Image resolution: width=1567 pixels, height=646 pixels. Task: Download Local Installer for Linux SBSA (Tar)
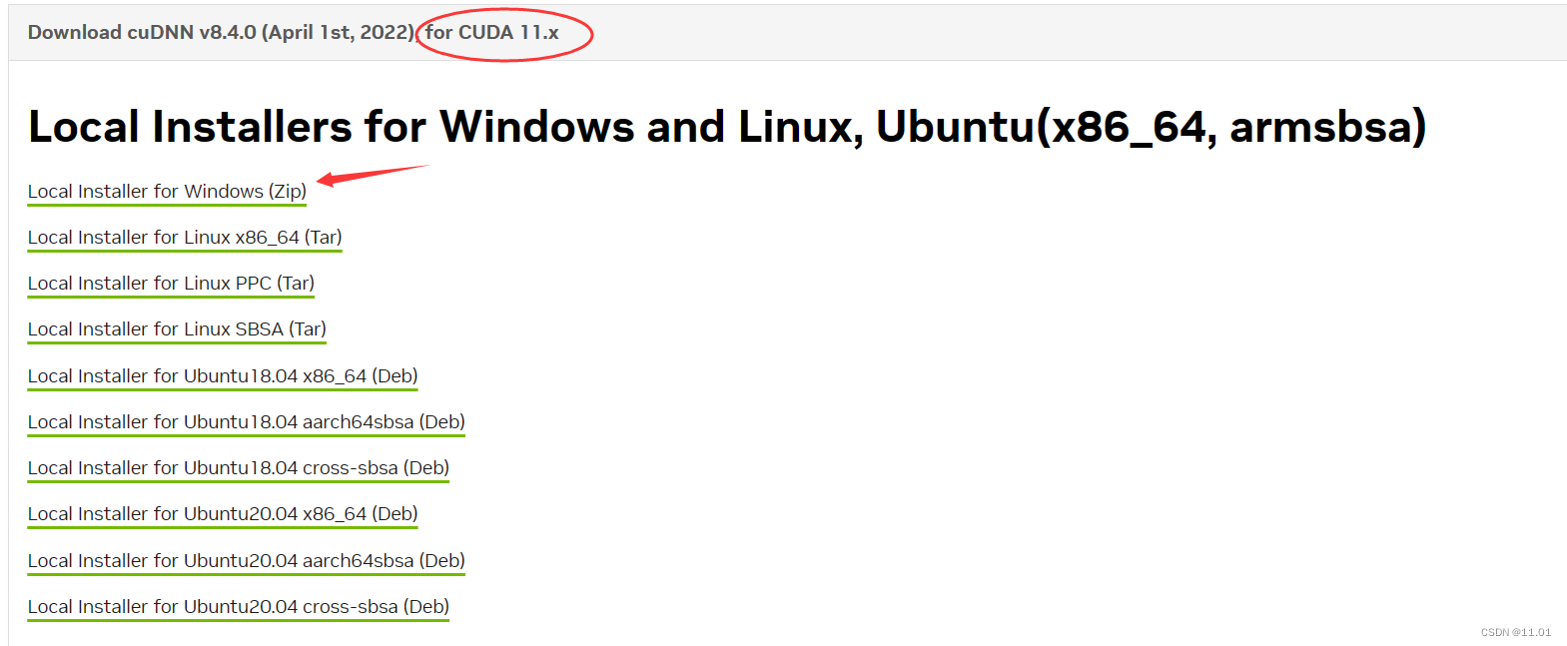click(x=176, y=329)
